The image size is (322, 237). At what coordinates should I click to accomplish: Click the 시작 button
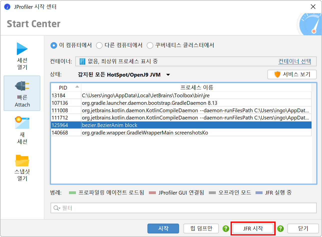coord(163,229)
